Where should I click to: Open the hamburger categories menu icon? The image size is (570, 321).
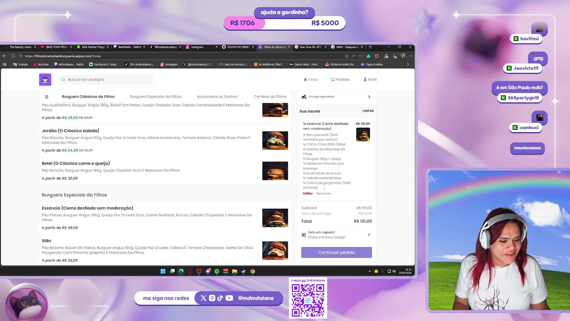point(46,97)
